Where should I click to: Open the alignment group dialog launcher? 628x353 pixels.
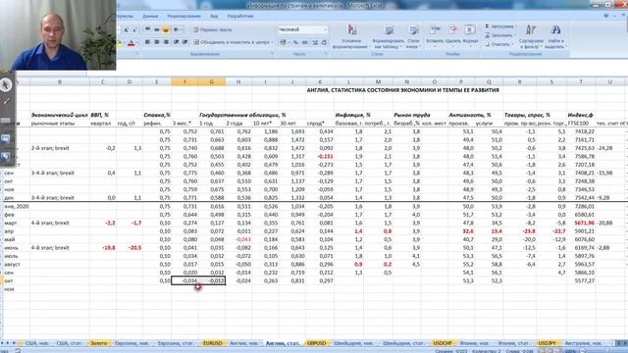272,53
